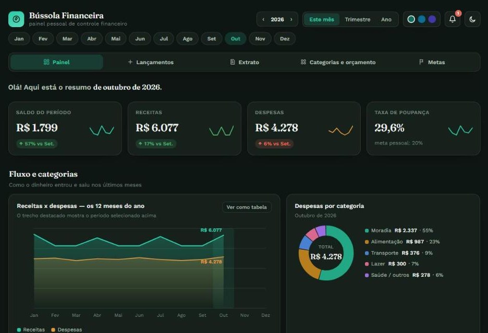The width and height of the screenshot is (488, 333).
Task: Toggle Receitas legend entry
Action: (x=31, y=329)
